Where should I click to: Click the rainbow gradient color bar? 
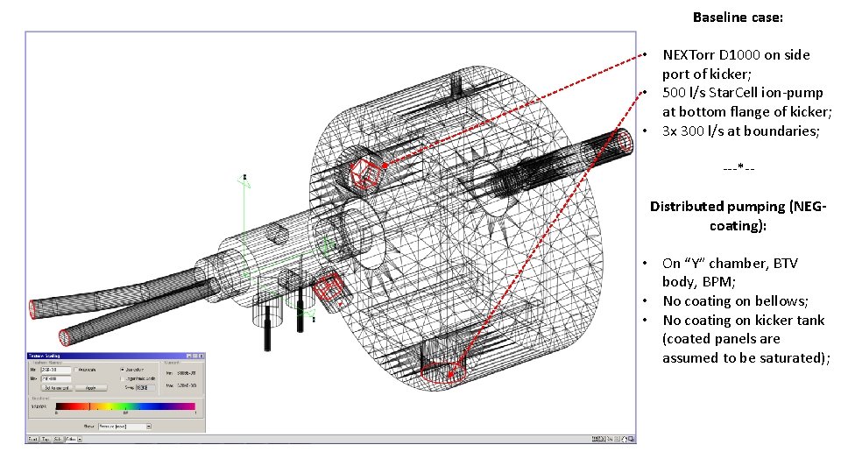(125, 406)
